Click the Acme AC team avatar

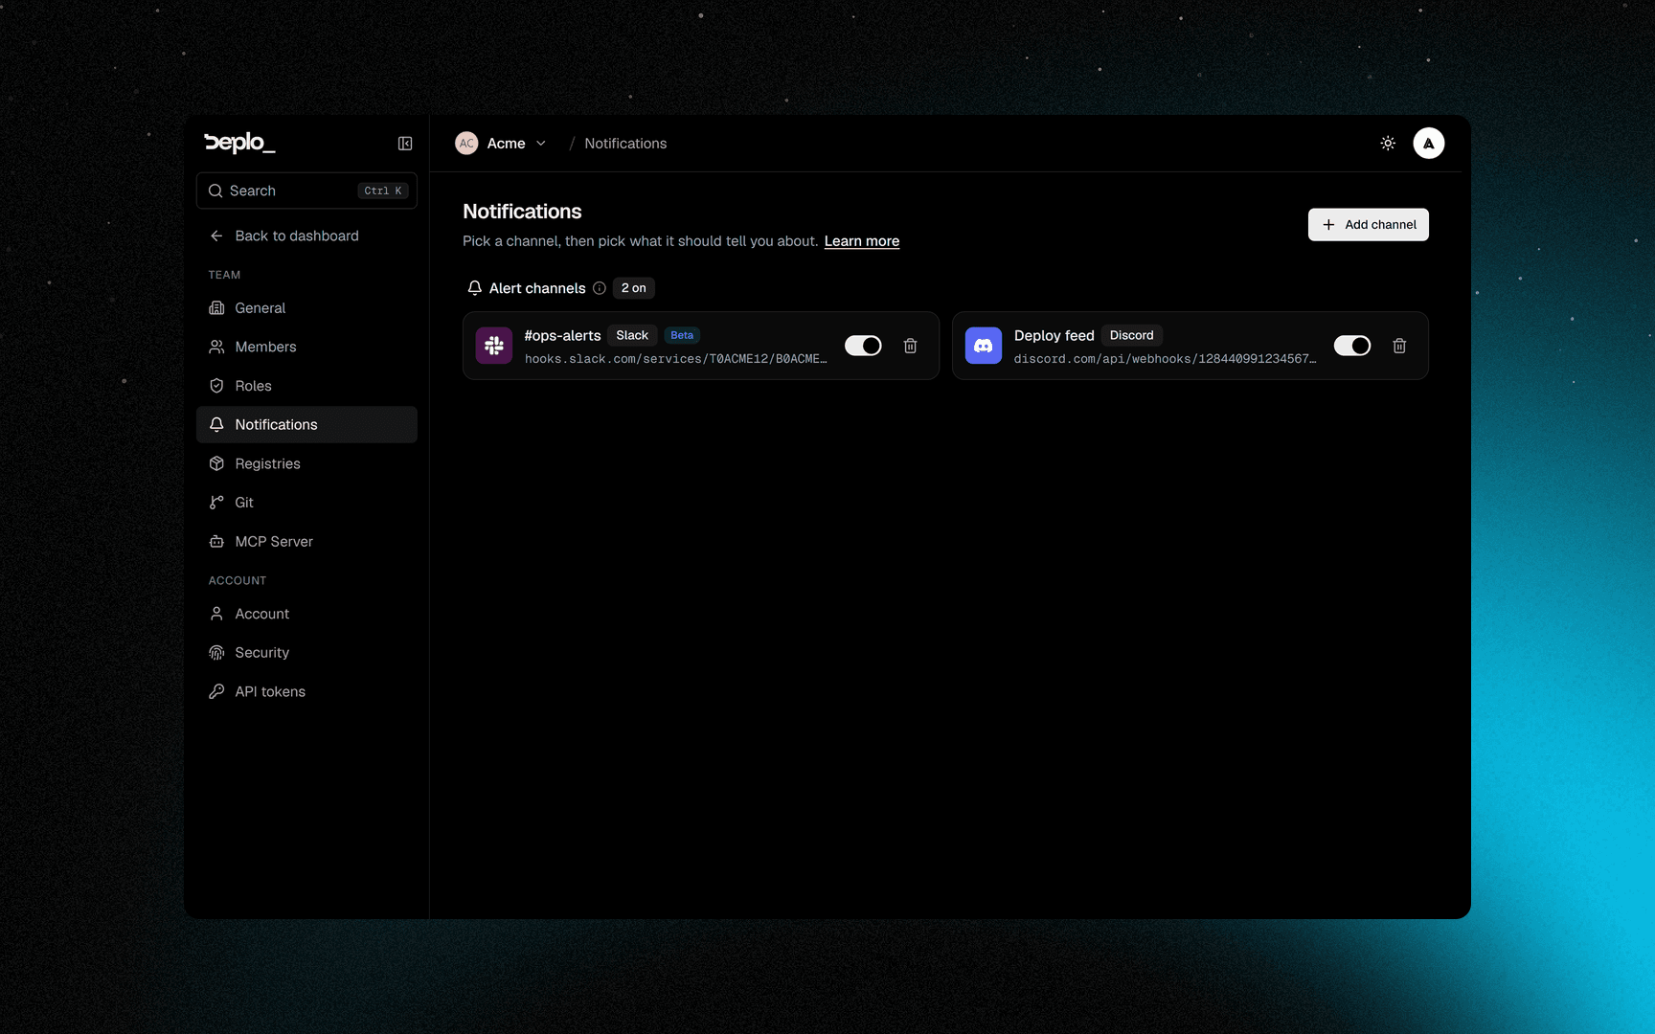(x=466, y=144)
